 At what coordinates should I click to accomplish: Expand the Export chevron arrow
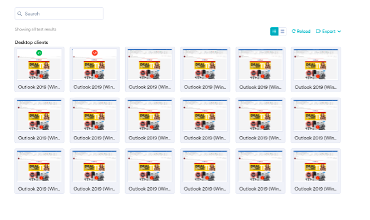(339, 31)
